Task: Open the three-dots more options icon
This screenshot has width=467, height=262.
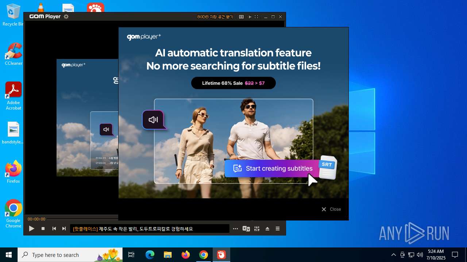Action: point(236,229)
